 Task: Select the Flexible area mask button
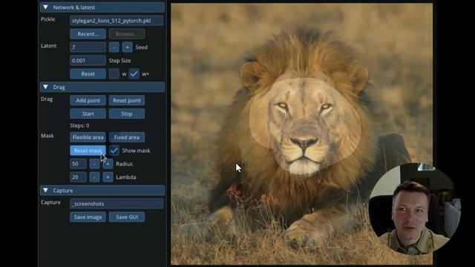(88, 137)
